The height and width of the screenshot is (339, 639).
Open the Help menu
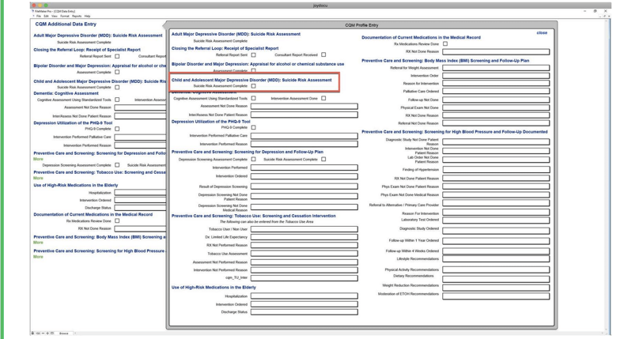(87, 16)
